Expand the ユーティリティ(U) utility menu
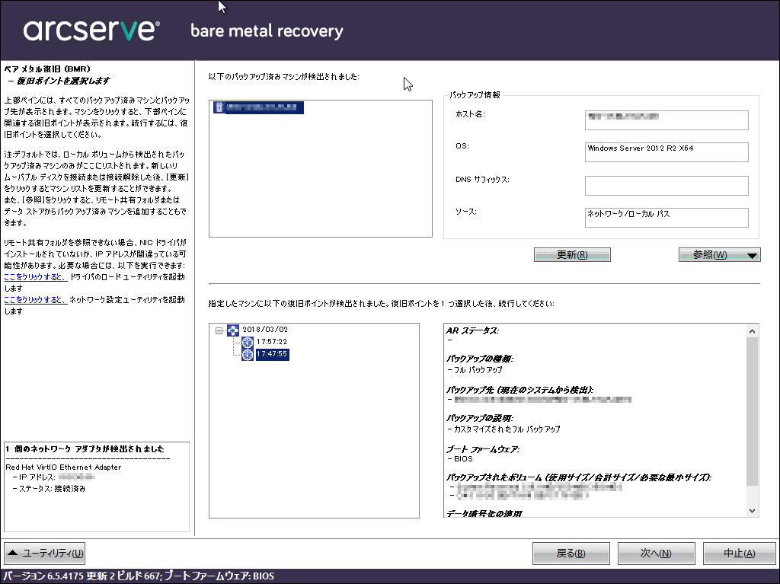The height and width of the screenshot is (584, 780). click(45, 553)
